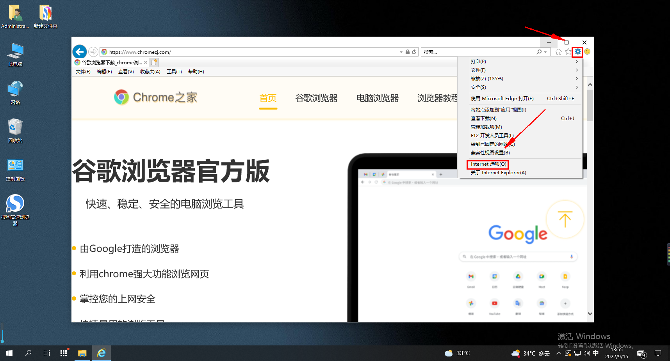This screenshot has height=361, width=670.
Task: Open address bar URL dropdown arrow
Action: coord(401,52)
